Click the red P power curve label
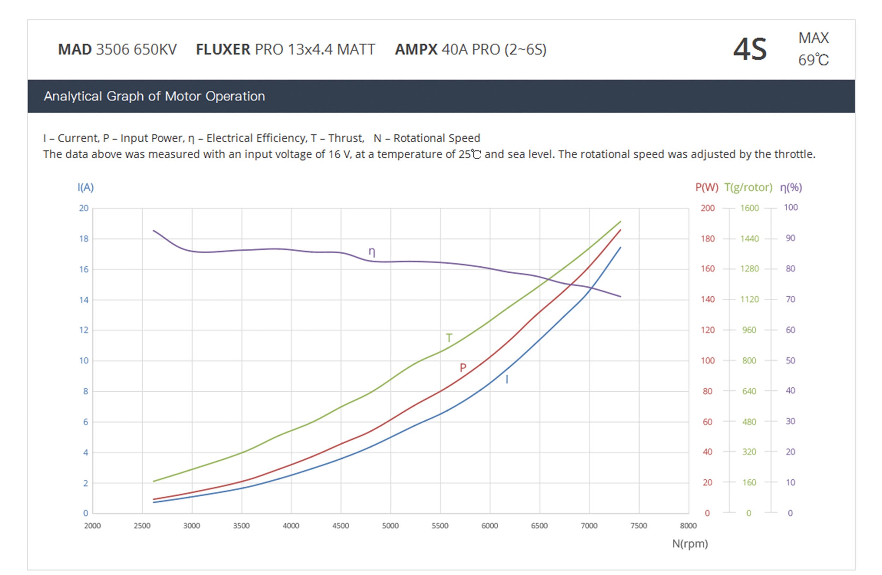Viewport: 882px width, 575px height. point(463,368)
